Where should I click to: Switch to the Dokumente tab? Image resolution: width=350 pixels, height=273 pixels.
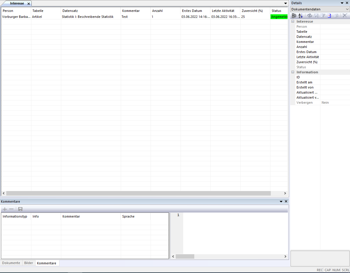click(11, 263)
